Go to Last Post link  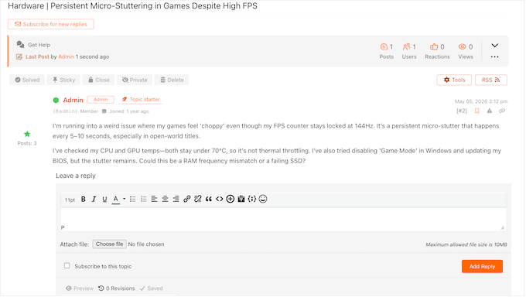click(x=37, y=57)
